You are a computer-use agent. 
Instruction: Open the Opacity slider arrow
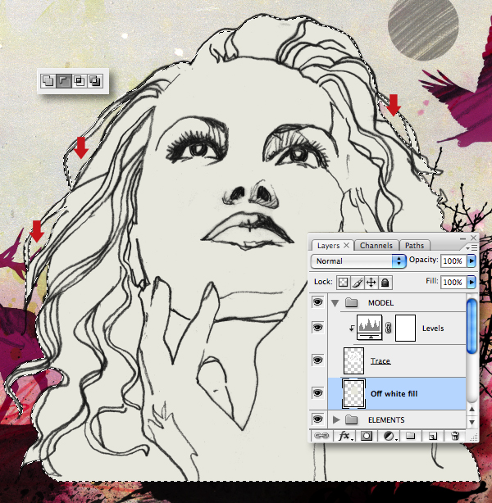pos(471,261)
